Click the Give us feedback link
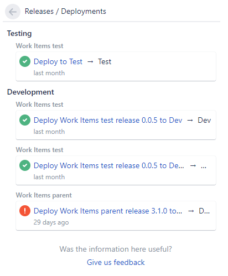The height and width of the screenshot is (276, 228). [x=116, y=262]
